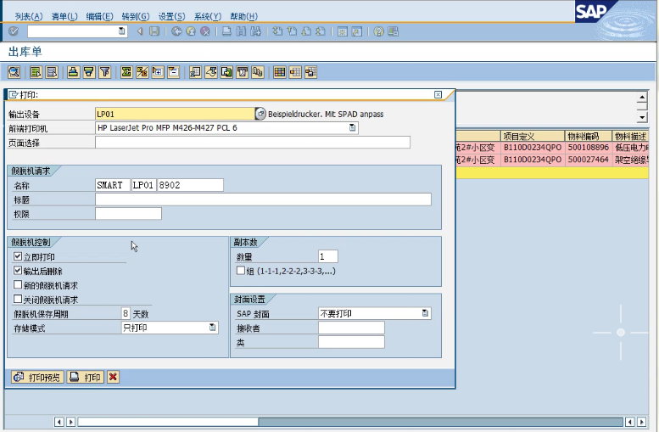
Task: Click the red cancel icon in top toolbar
Action: tap(205, 31)
